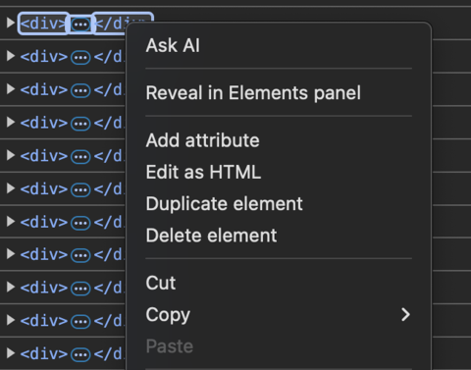Click ellipsis badge in second div row
Screen dimensions: 471x370
(80, 58)
